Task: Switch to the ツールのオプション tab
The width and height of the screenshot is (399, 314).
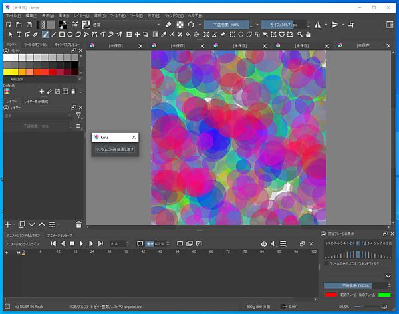Action: [37, 45]
